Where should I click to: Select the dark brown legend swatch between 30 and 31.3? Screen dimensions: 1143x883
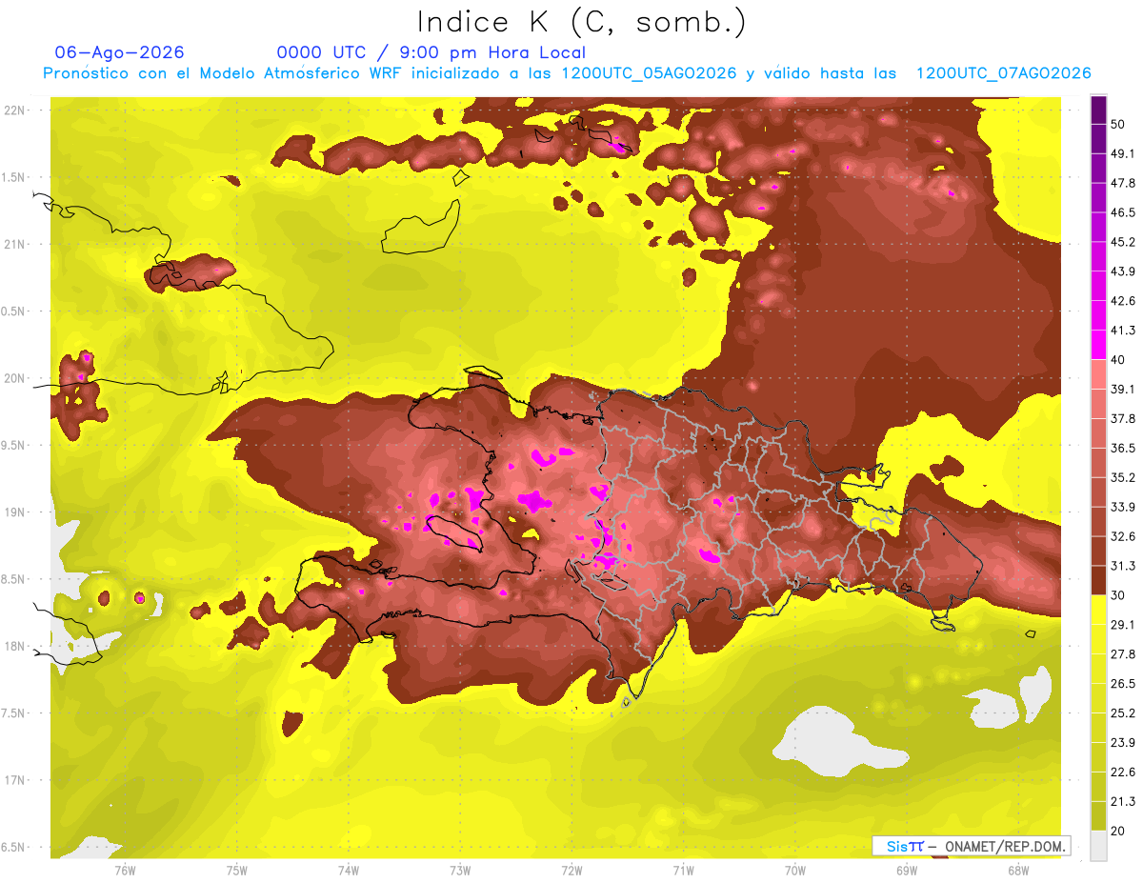tap(1098, 580)
